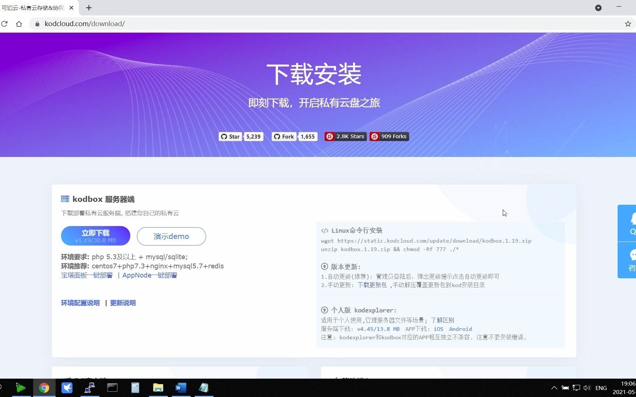This screenshot has height=397, width=636.
Task: Download kodexplorer v4.45/13.8 MB server package
Action: click(378, 329)
